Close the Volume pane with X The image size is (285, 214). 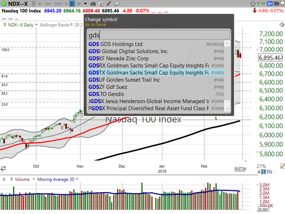pyautogui.click(x=4, y=179)
